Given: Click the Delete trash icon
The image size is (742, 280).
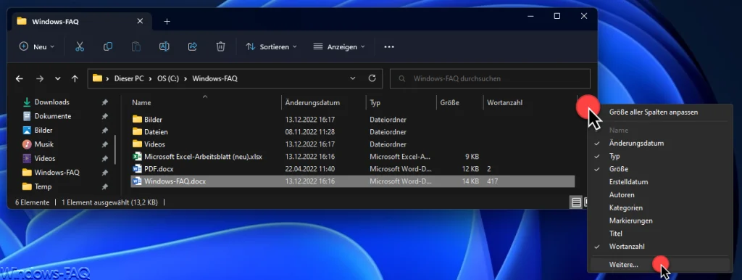Looking at the screenshot, I should point(220,46).
